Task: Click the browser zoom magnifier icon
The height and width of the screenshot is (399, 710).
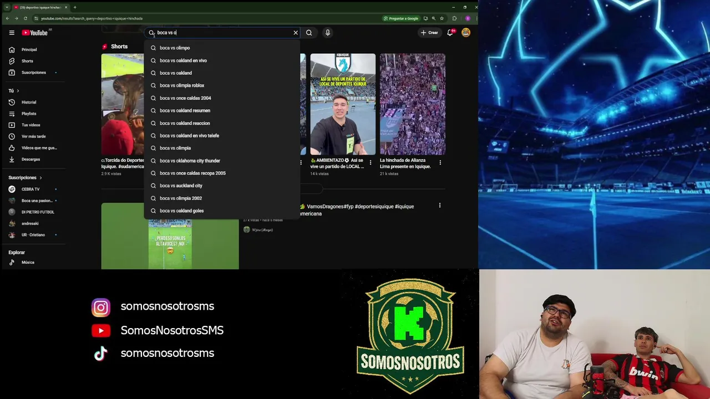Action: (x=434, y=18)
